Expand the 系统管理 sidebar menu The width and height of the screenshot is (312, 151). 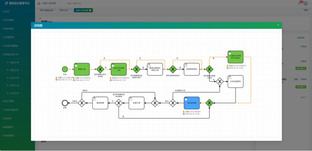tap(17, 135)
